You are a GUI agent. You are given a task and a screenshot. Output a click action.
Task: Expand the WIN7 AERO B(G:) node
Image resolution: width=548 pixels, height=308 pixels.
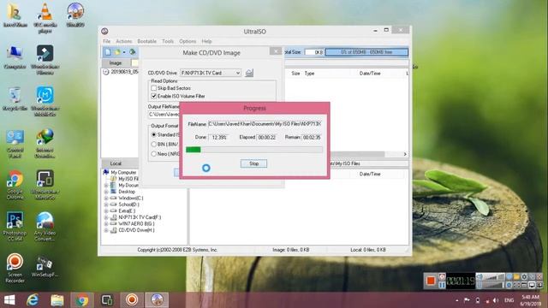click(x=106, y=224)
